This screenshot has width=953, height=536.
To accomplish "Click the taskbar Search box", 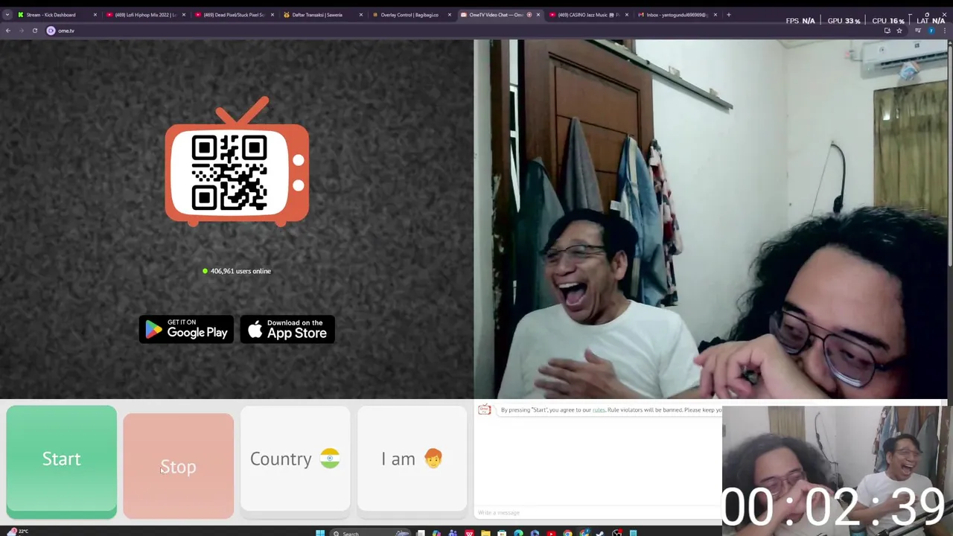I will pos(370,533).
